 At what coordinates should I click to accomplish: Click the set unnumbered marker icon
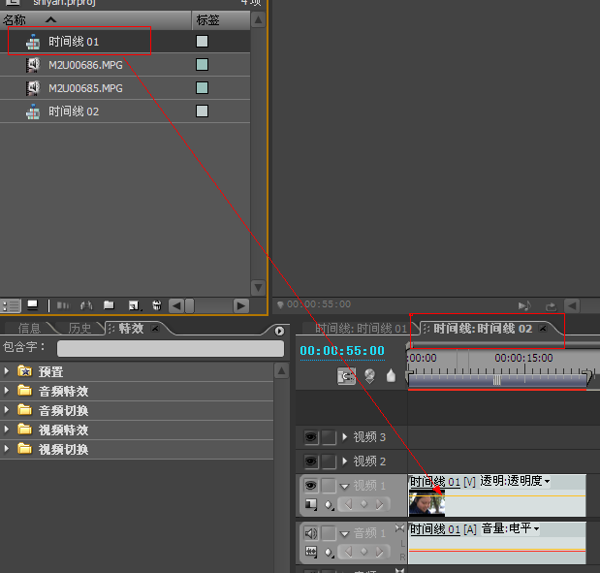[391, 375]
